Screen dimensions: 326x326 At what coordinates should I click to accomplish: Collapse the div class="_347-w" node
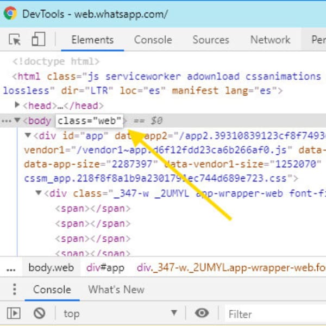[38, 193]
